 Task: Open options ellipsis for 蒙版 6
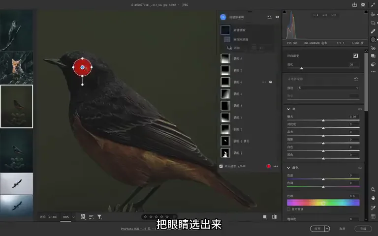[264, 82]
